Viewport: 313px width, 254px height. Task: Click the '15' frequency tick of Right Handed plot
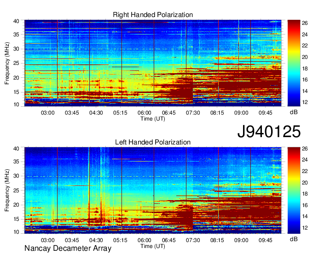tap(16, 92)
